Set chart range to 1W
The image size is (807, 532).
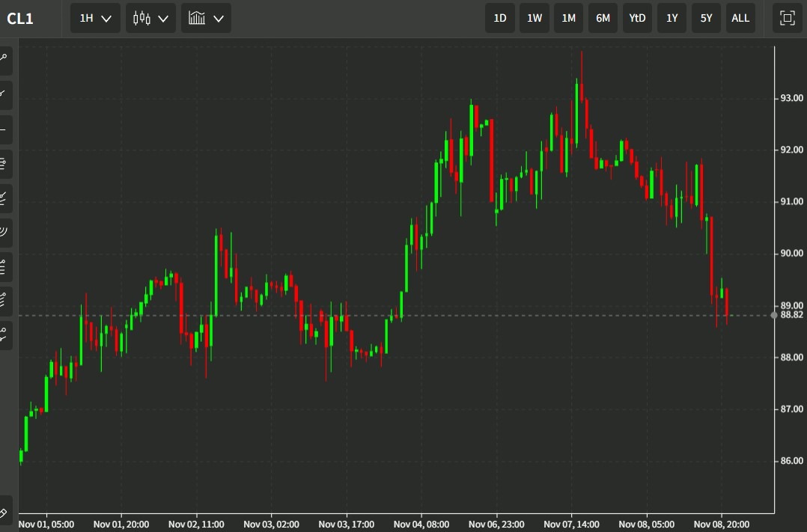tap(535, 18)
